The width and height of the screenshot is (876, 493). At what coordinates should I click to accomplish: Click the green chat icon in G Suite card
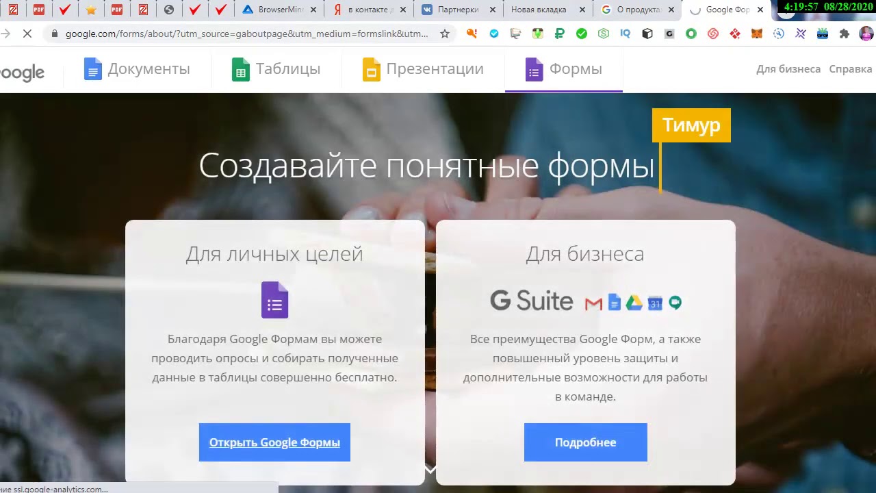tap(675, 303)
